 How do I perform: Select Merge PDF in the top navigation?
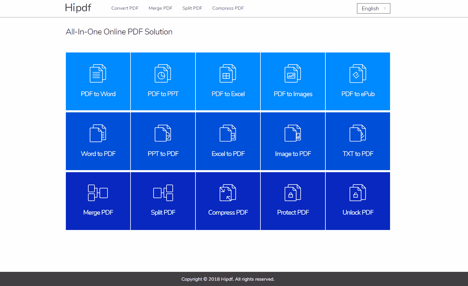pos(160,8)
